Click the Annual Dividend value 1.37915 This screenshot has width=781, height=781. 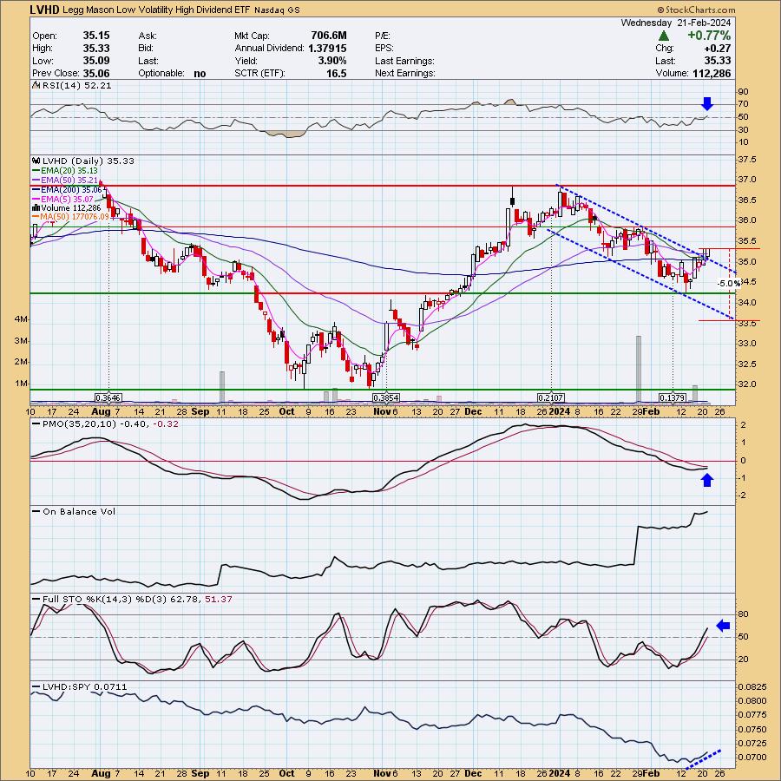(x=327, y=49)
